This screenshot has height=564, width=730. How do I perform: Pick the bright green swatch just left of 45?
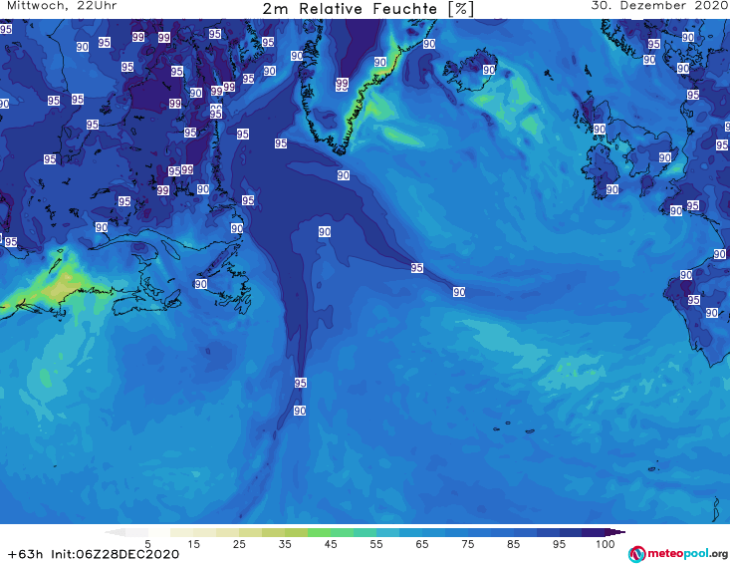[x=319, y=532]
